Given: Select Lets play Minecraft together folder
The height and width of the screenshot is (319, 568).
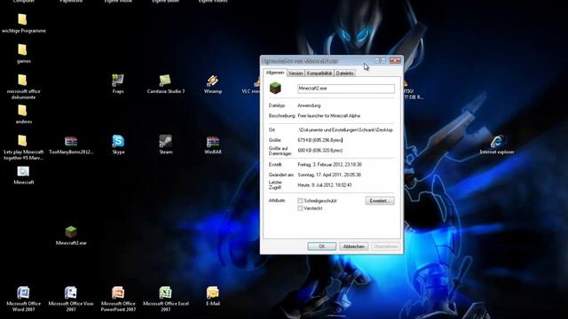Looking at the screenshot, I should point(22,141).
